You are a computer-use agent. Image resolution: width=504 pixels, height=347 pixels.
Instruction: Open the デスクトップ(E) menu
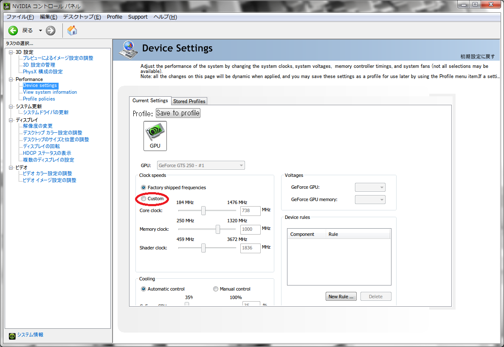coord(82,17)
